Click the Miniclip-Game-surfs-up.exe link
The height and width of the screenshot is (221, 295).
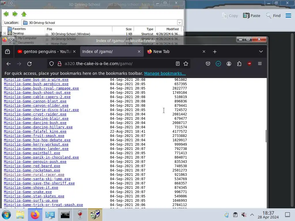[x=31, y=201]
